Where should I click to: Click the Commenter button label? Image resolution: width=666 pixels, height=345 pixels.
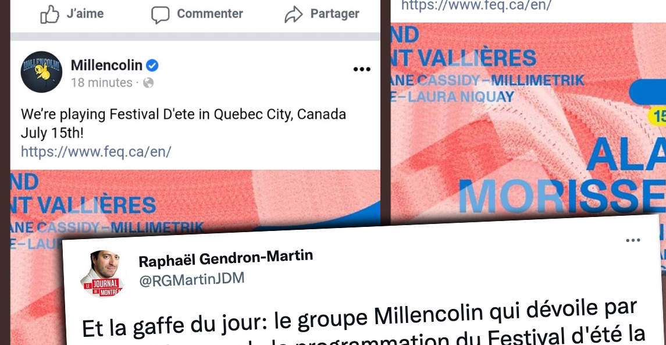tap(210, 13)
